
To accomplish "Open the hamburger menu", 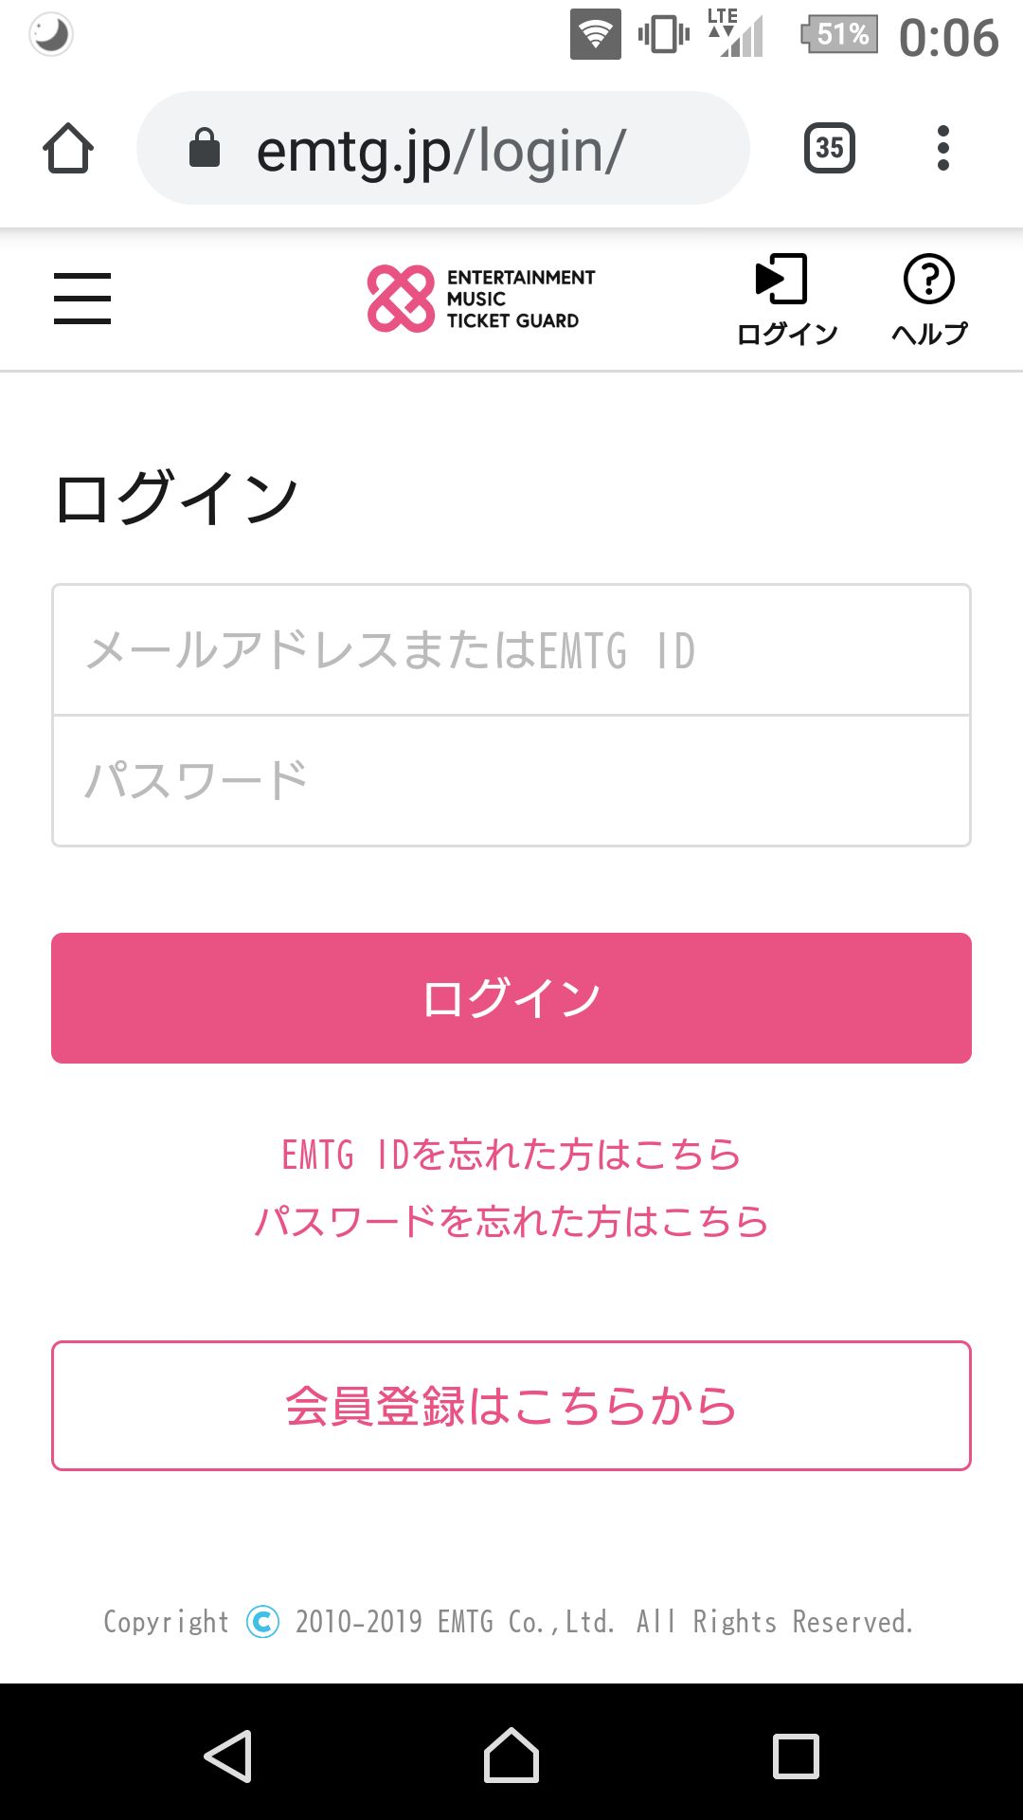I will (x=82, y=299).
